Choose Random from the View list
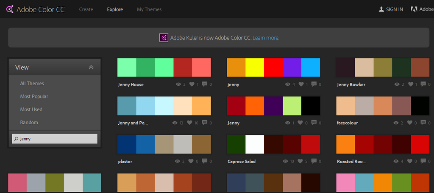This screenshot has width=434, height=193. pos(29,123)
